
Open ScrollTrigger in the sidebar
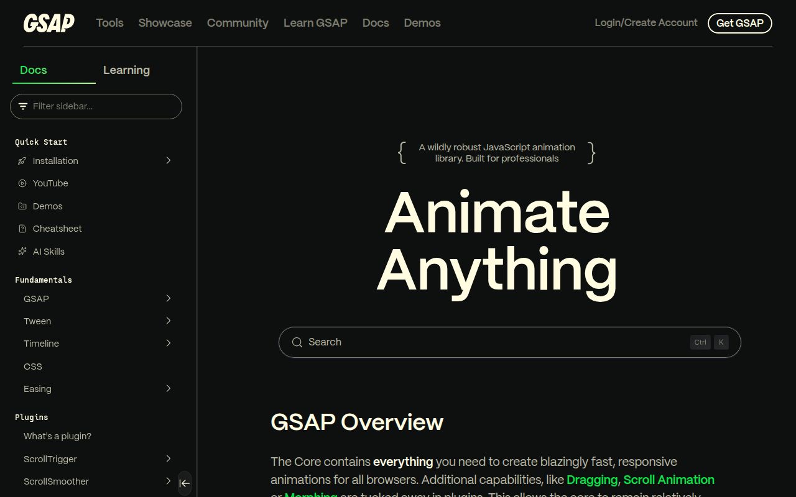[x=50, y=459]
